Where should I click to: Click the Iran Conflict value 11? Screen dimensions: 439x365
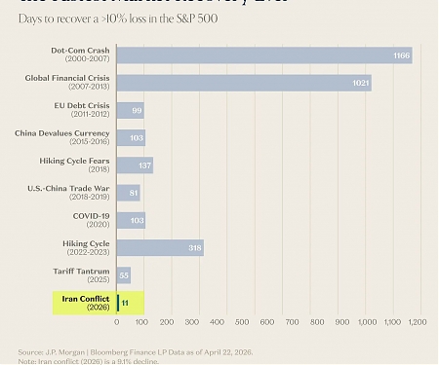125,303
